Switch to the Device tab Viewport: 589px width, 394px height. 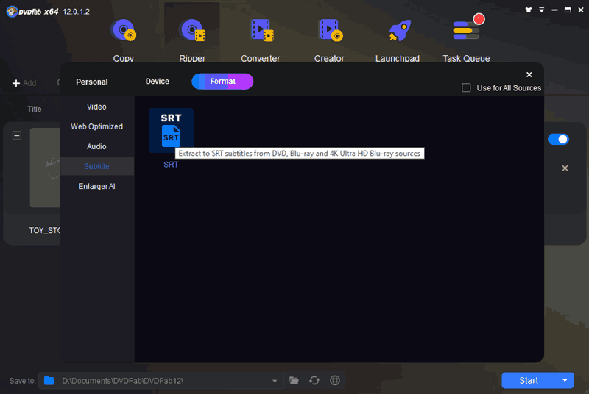pyautogui.click(x=158, y=82)
